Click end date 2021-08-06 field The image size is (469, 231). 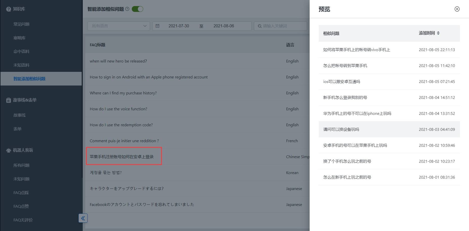click(x=224, y=26)
